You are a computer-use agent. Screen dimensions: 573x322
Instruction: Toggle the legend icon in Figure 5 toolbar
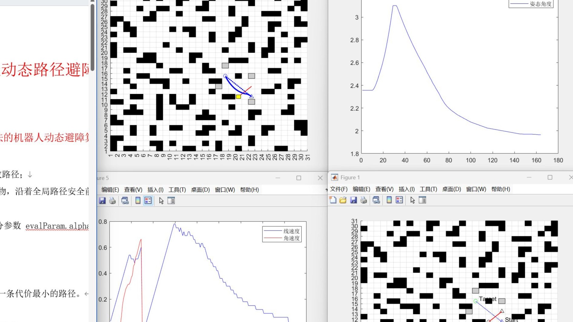[x=148, y=201]
